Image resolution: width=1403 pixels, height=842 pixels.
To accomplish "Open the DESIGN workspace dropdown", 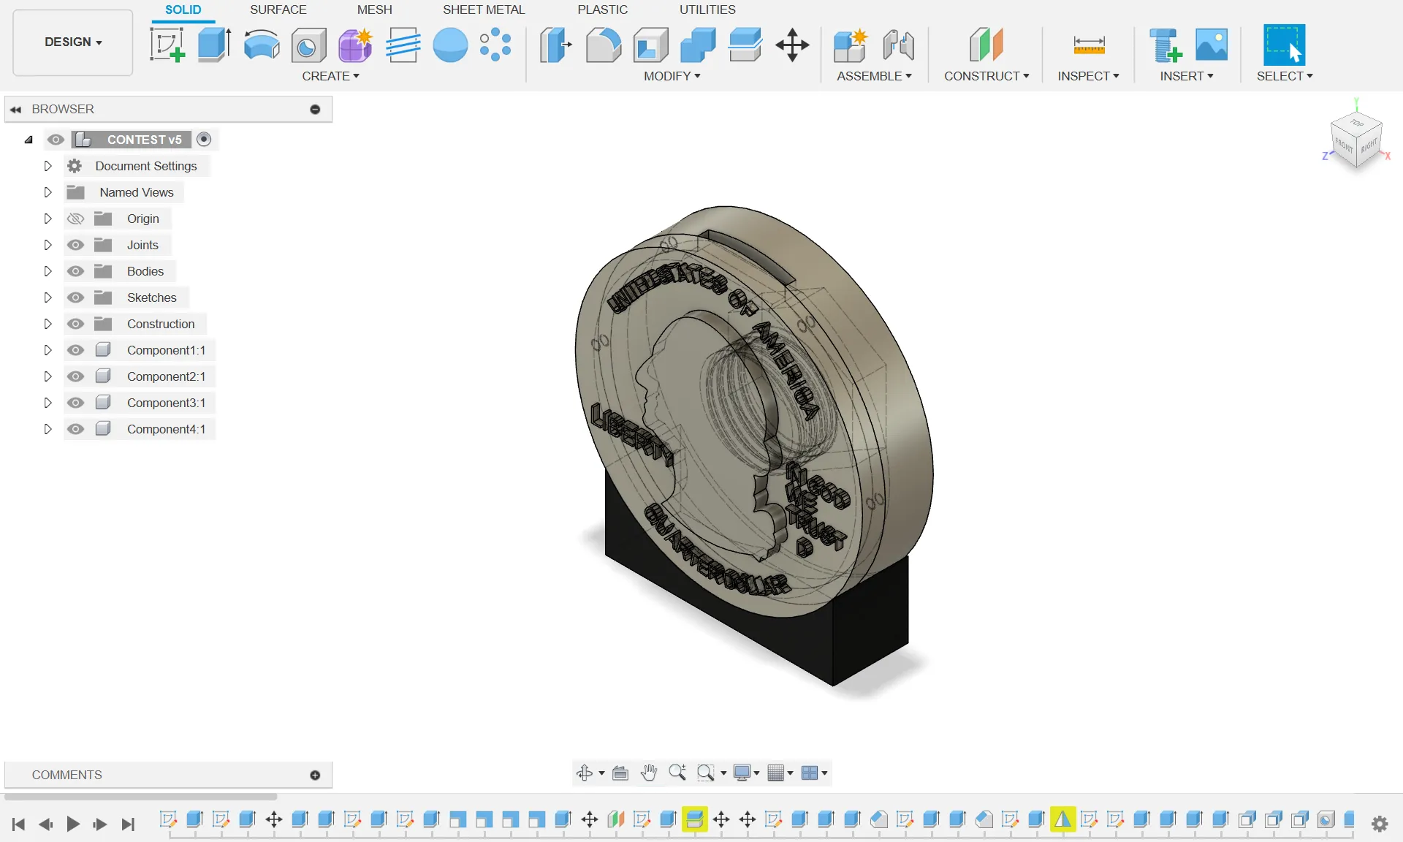I will [x=73, y=42].
